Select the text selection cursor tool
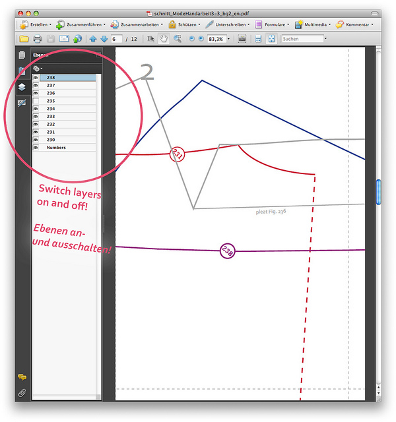The height and width of the screenshot is (422, 396). [x=150, y=39]
